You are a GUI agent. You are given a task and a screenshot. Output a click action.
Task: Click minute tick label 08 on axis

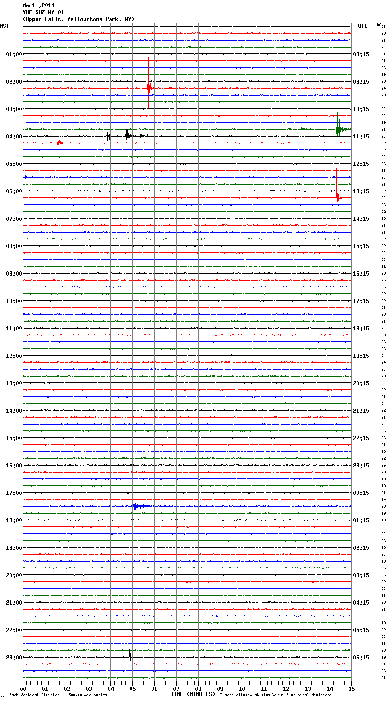[198, 689]
